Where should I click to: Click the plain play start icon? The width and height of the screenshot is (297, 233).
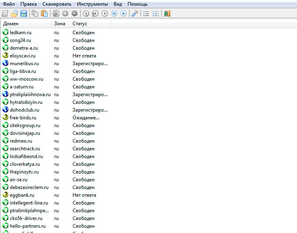coord(105,13)
